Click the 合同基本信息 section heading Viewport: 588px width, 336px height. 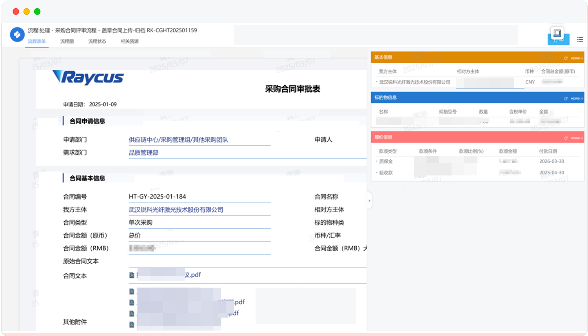click(x=87, y=178)
